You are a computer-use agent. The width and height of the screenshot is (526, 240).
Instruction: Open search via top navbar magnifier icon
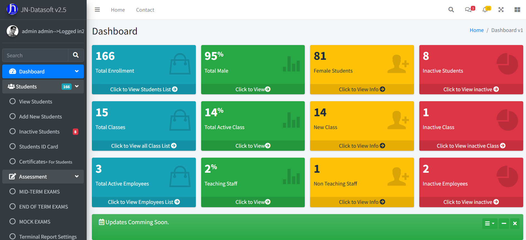451,10
